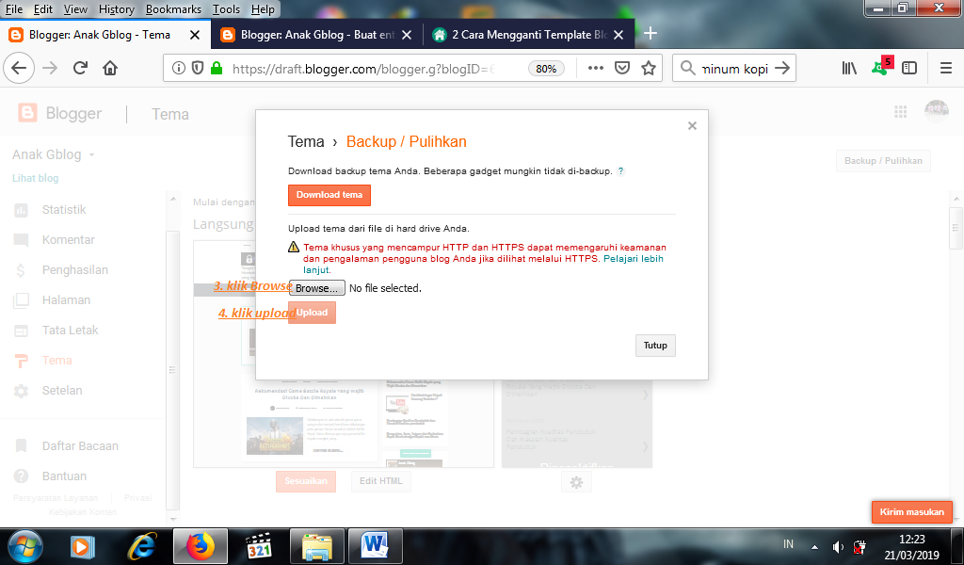964x565 pixels.
Task: Open Tata Letak in the sidebar
Action: (x=70, y=331)
